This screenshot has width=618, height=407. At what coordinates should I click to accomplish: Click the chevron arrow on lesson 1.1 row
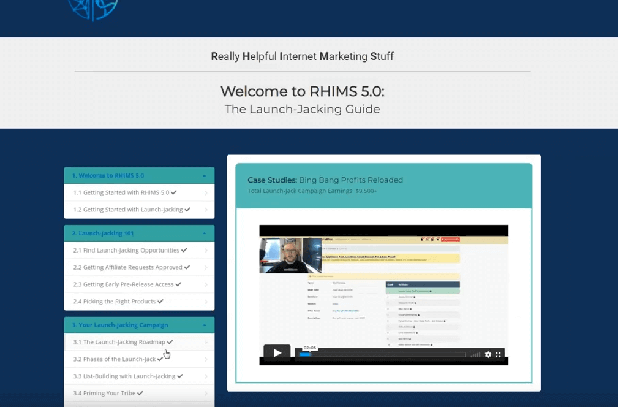(x=206, y=193)
